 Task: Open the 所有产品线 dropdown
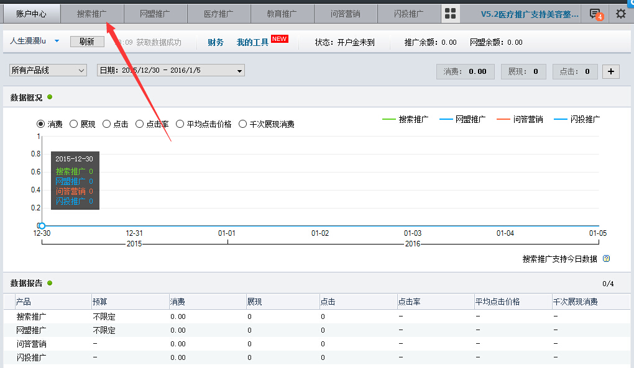point(48,70)
